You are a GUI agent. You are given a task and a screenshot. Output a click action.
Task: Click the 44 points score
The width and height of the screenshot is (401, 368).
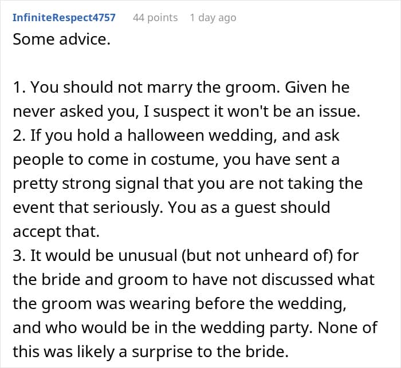(x=155, y=17)
